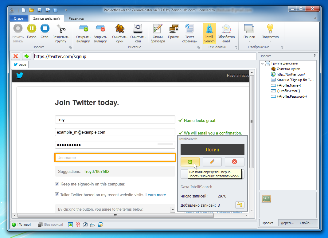Screen dimensions: 328x238
Task: Click the undo arrow in IntelliSearch panel
Action: point(240,205)
